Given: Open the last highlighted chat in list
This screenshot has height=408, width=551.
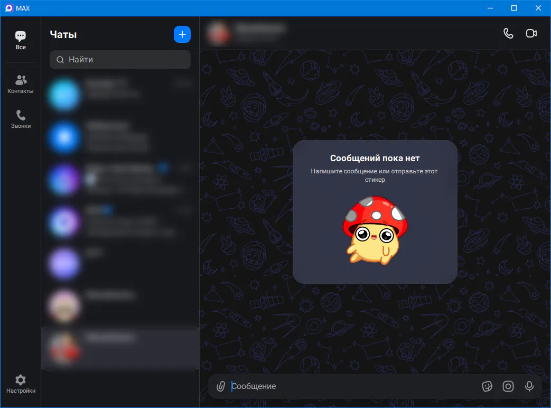Looking at the screenshot, I should click(120, 348).
